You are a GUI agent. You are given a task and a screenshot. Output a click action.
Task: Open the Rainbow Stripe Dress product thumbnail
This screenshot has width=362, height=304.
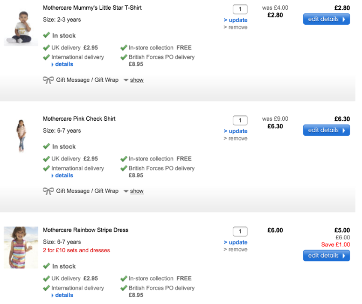(21, 247)
